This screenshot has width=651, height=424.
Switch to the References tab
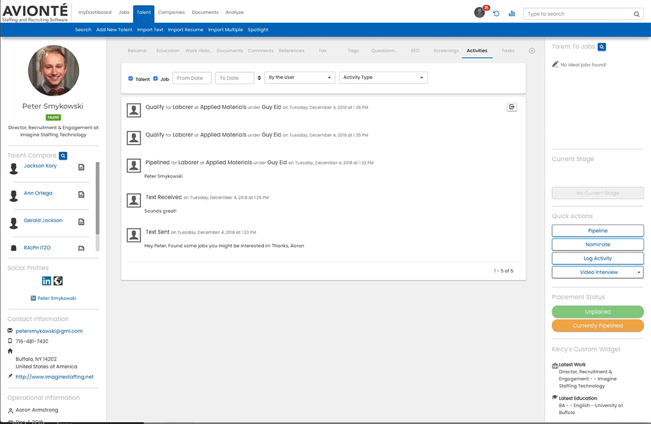tap(291, 51)
